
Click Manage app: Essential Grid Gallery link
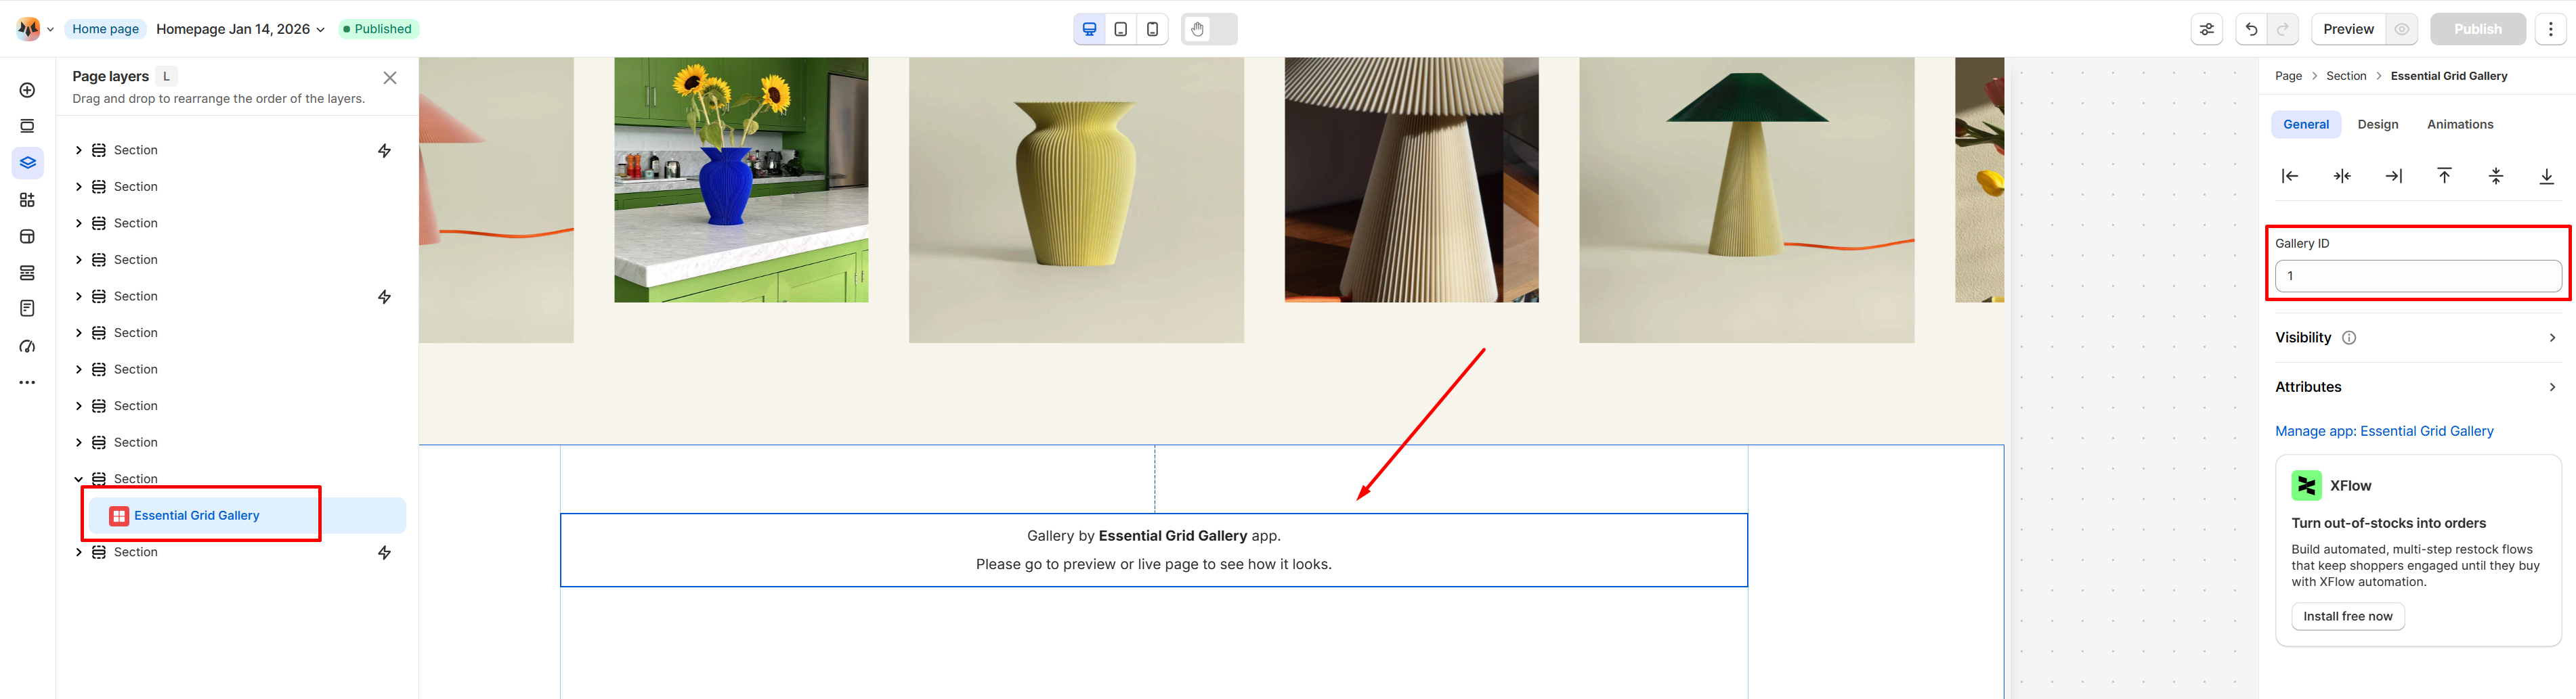(x=2384, y=432)
